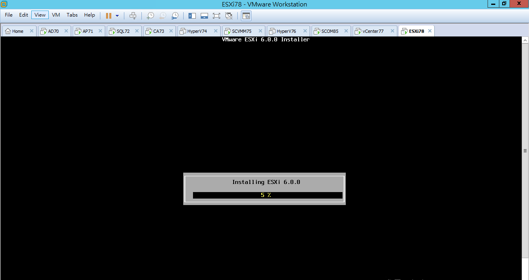Minimize the VMware Workstation window
Viewport: 529px width, 280px height.
click(x=493, y=3)
